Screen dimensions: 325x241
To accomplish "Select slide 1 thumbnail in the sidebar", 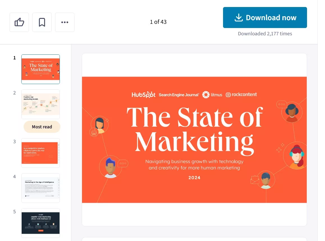I will tap(40, 69).
